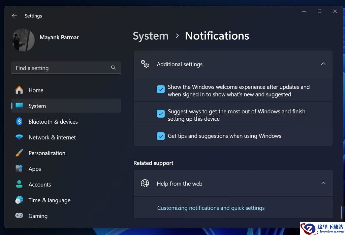Open Customizing notifications and quick settings link
The height and width of the screenshot is (235, 345).
[211, 208]
